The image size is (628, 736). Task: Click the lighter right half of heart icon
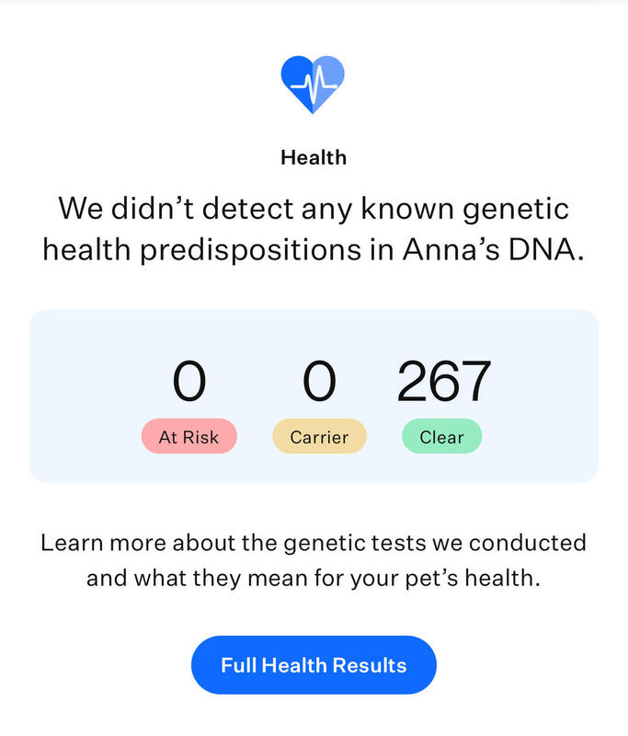pos(329,82)
